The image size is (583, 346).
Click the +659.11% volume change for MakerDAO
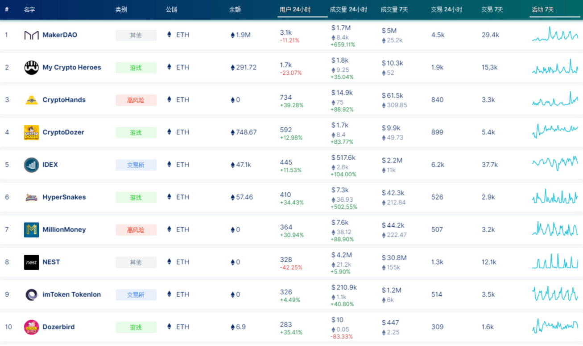click(343, 45)
